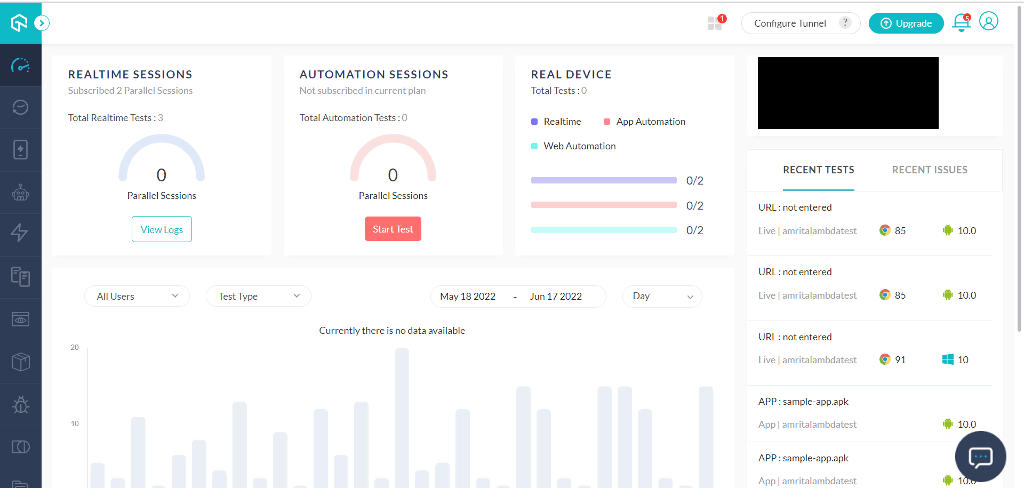Expand the collapsed sidebar with arrow toggle
This screenshot has height=488, width=1024.
click(x=41, y=22)
